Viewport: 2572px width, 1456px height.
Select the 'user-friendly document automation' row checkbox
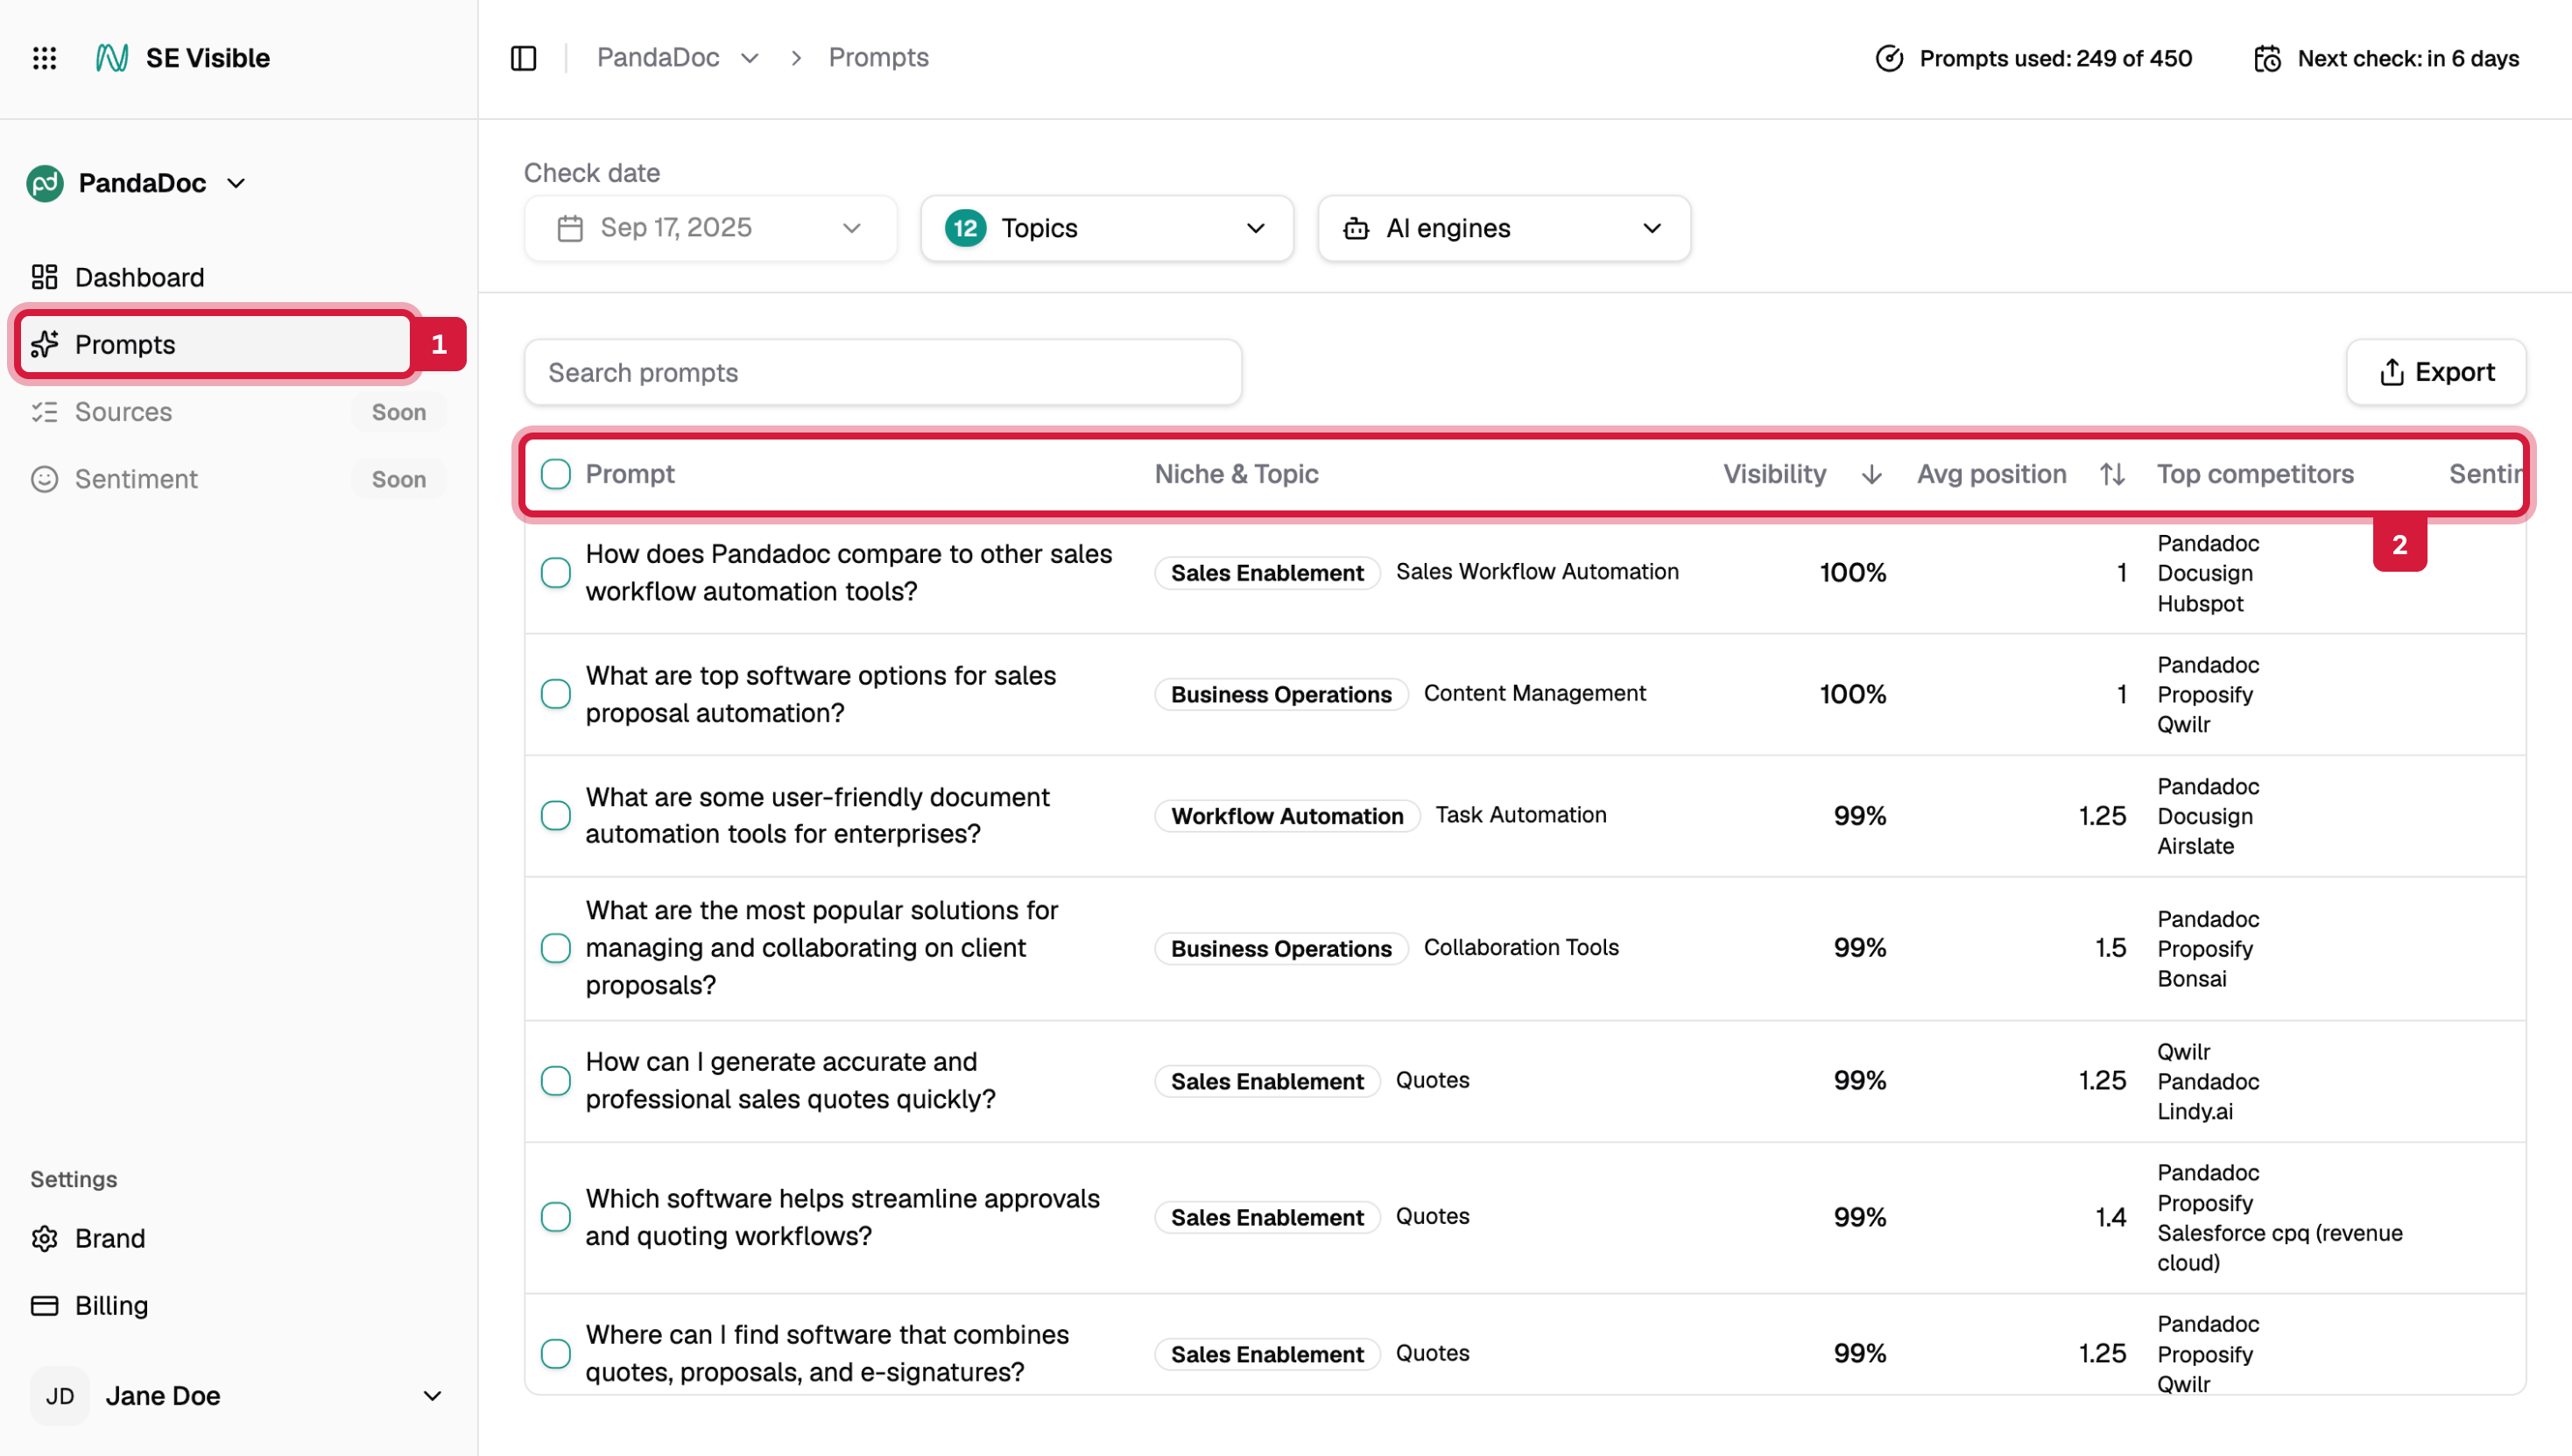(556, 816)
